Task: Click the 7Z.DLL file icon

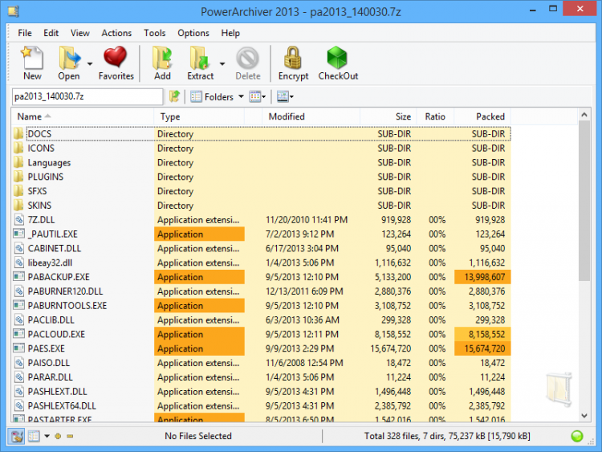Action: [x=18, y=220]
